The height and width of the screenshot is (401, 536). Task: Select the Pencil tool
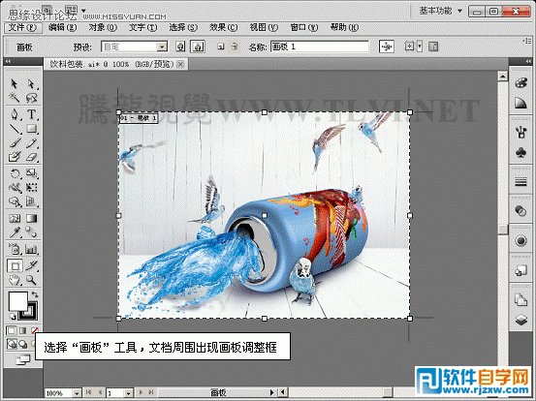(x=31, y=142)
